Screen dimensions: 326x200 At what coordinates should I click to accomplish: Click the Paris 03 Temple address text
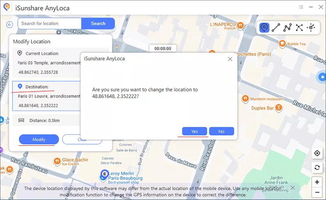(49, 63)
